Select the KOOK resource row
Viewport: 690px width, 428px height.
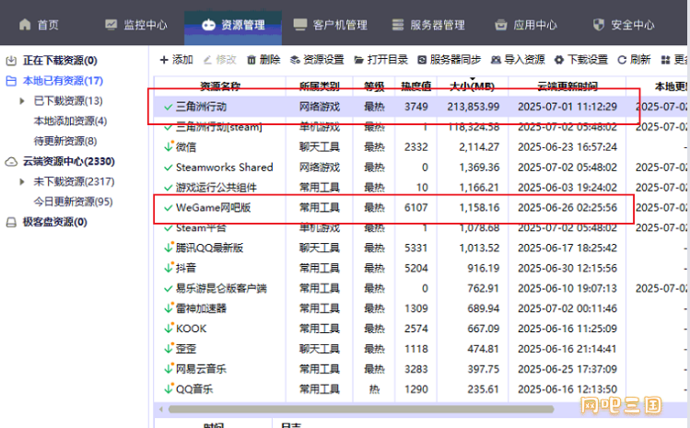click(x=420, y=329)
